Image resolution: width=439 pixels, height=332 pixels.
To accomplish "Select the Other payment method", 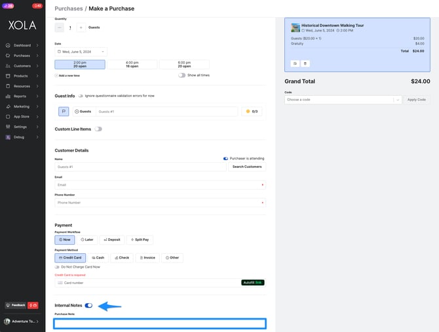I will 172,258.
